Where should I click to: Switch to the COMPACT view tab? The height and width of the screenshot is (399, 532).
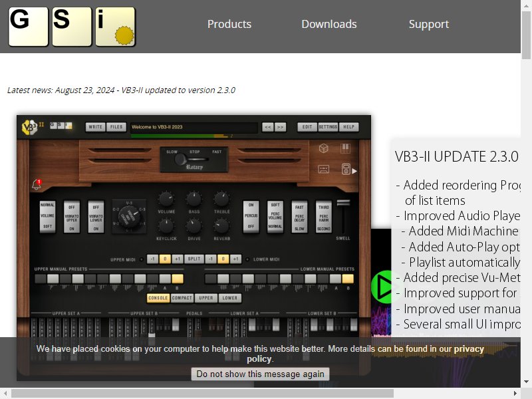[x=182, y=298]
